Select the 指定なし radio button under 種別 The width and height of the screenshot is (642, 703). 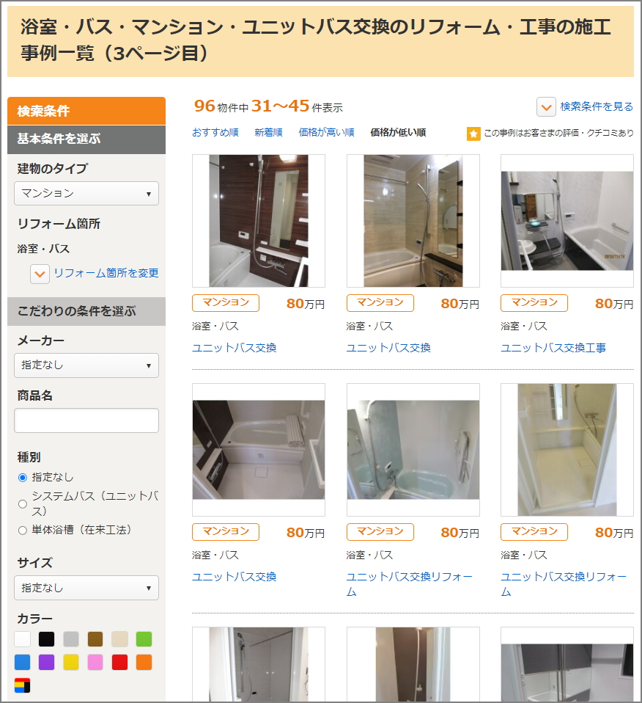click(23, 478)
